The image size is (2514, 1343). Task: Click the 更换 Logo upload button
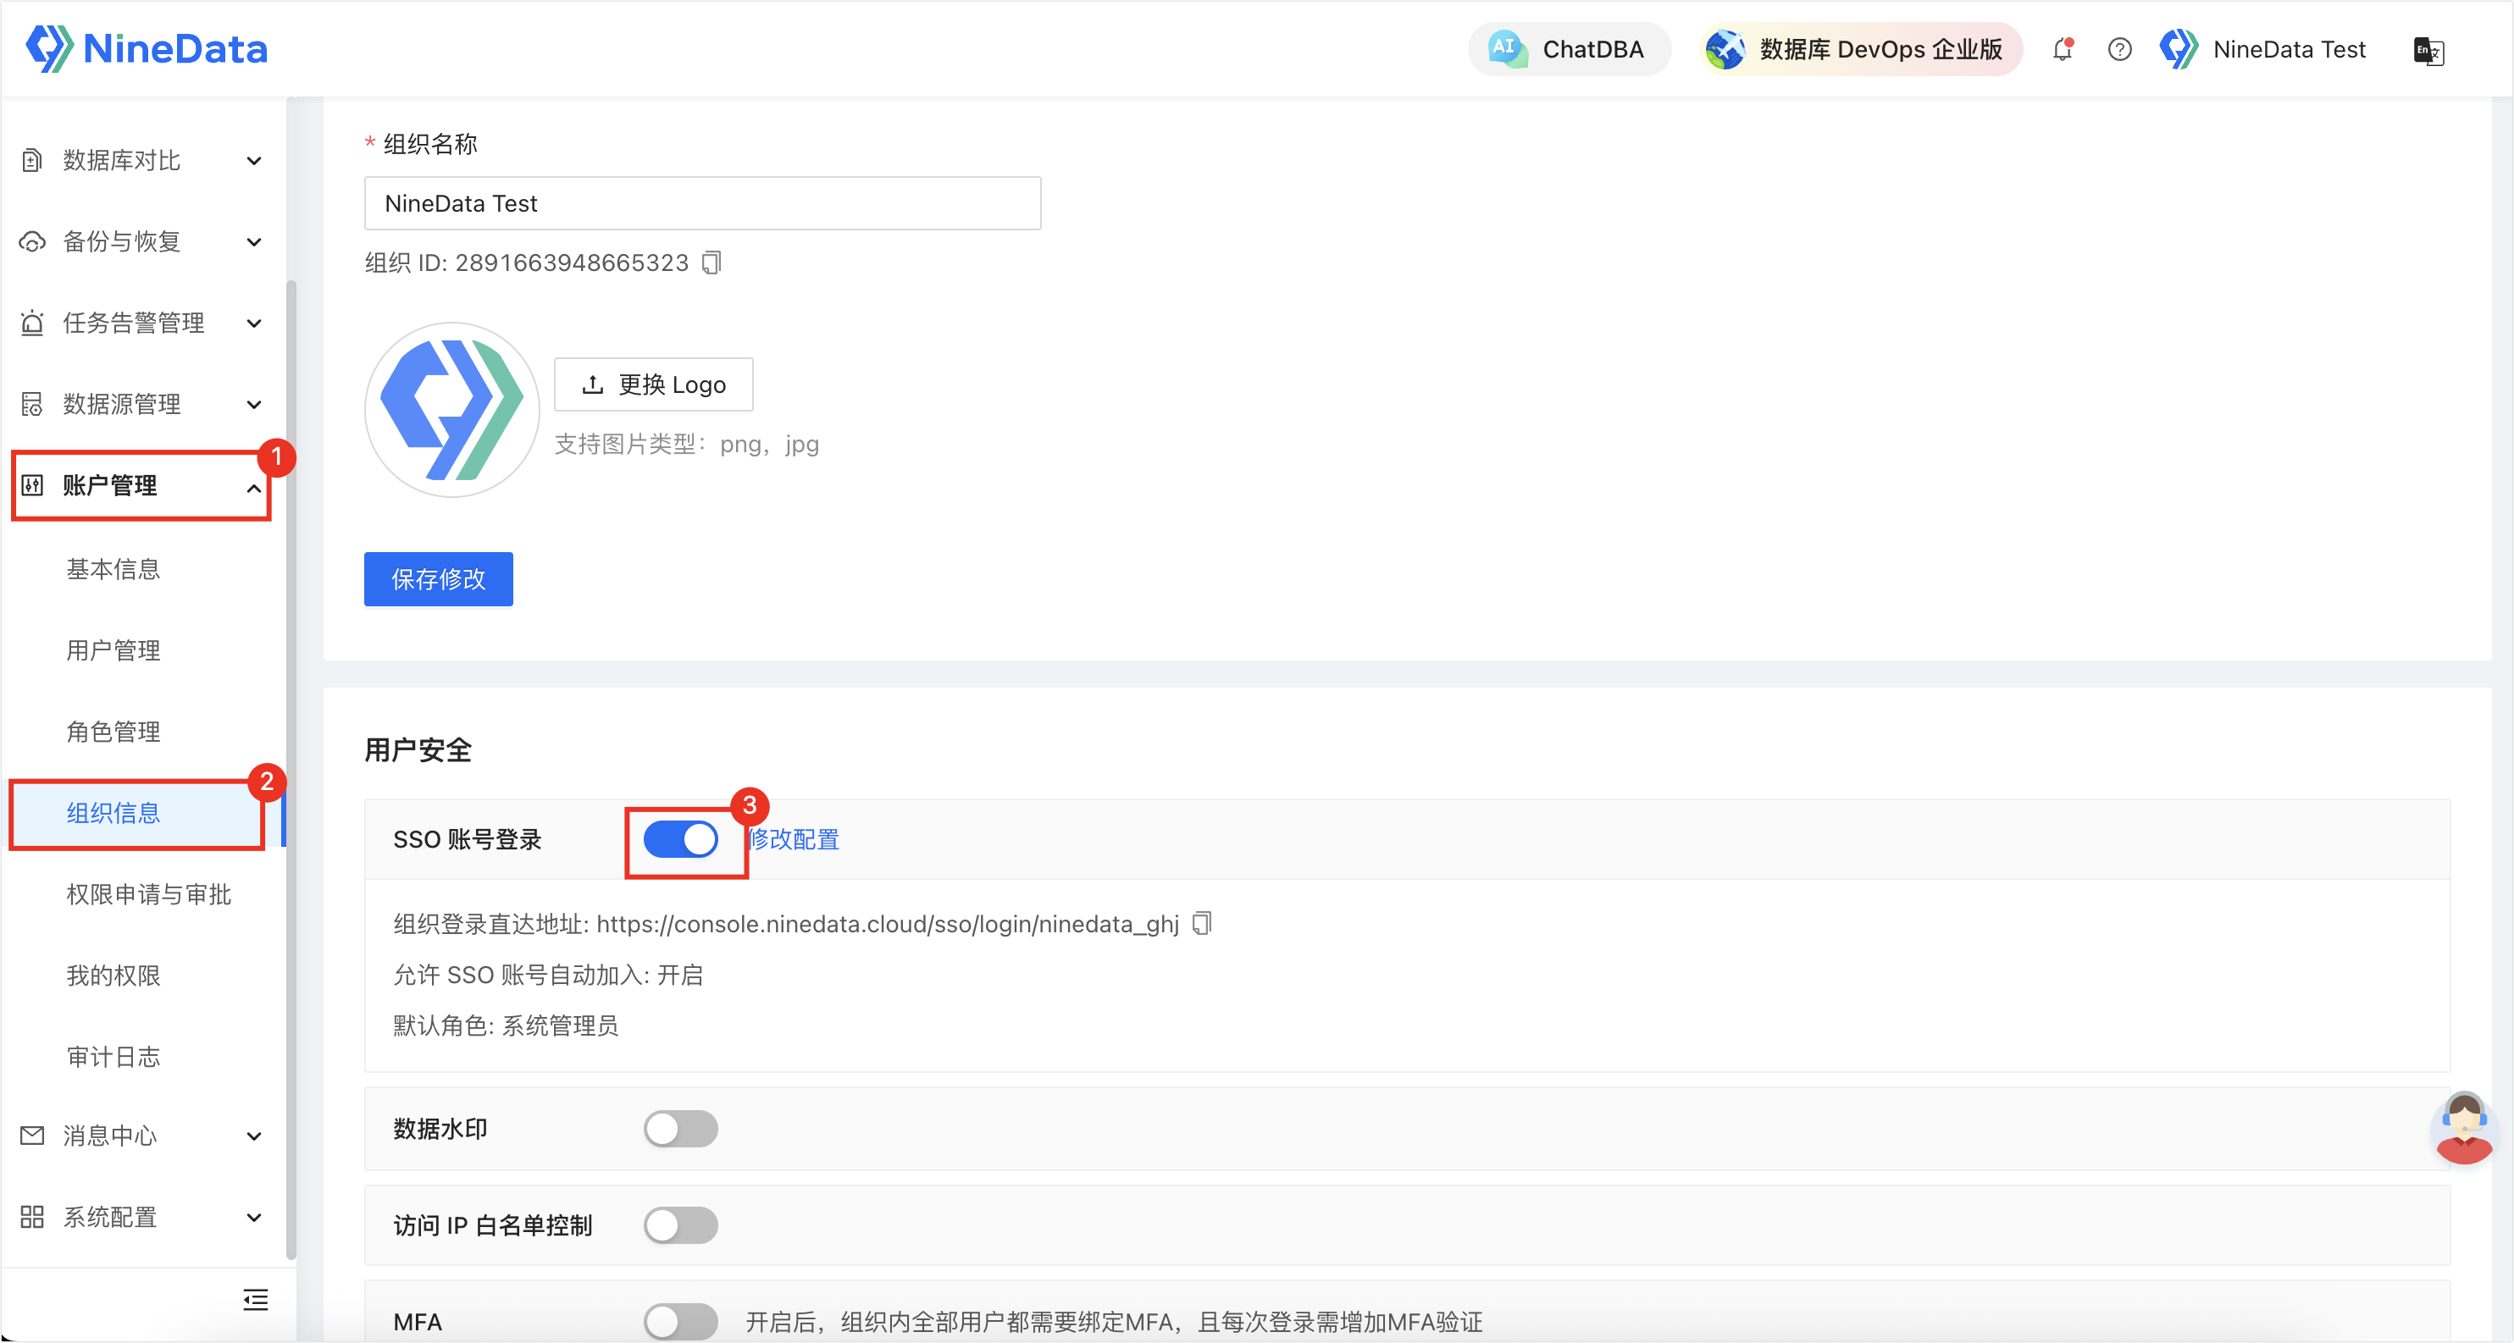pyautogui.click(x=654, y=384)
